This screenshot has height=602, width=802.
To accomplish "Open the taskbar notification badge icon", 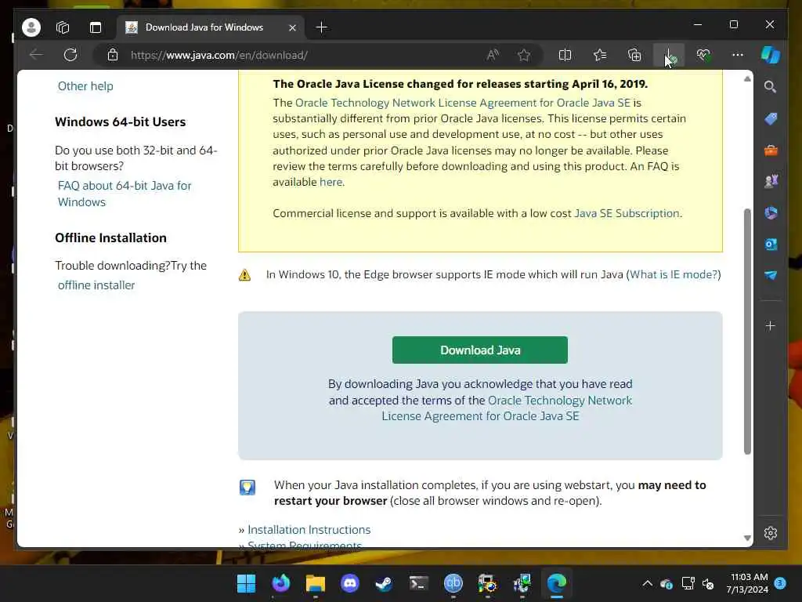I will pos(780,583).
